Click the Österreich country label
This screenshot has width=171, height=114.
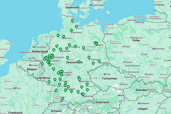[102, 102]
